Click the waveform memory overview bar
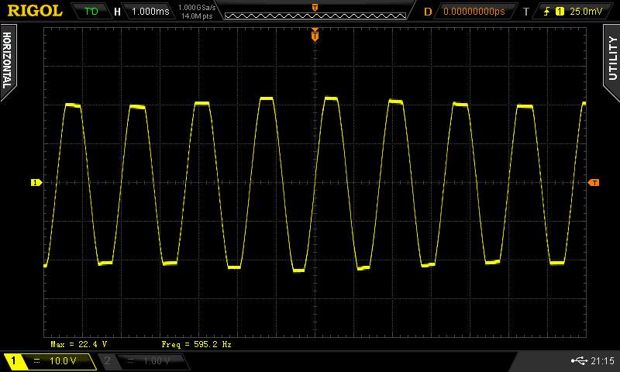620x372 pixels. 315,13
